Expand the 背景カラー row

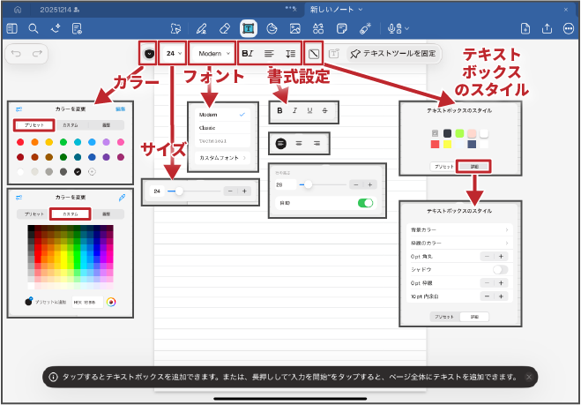pyautogui.click(x=459, y=230)
